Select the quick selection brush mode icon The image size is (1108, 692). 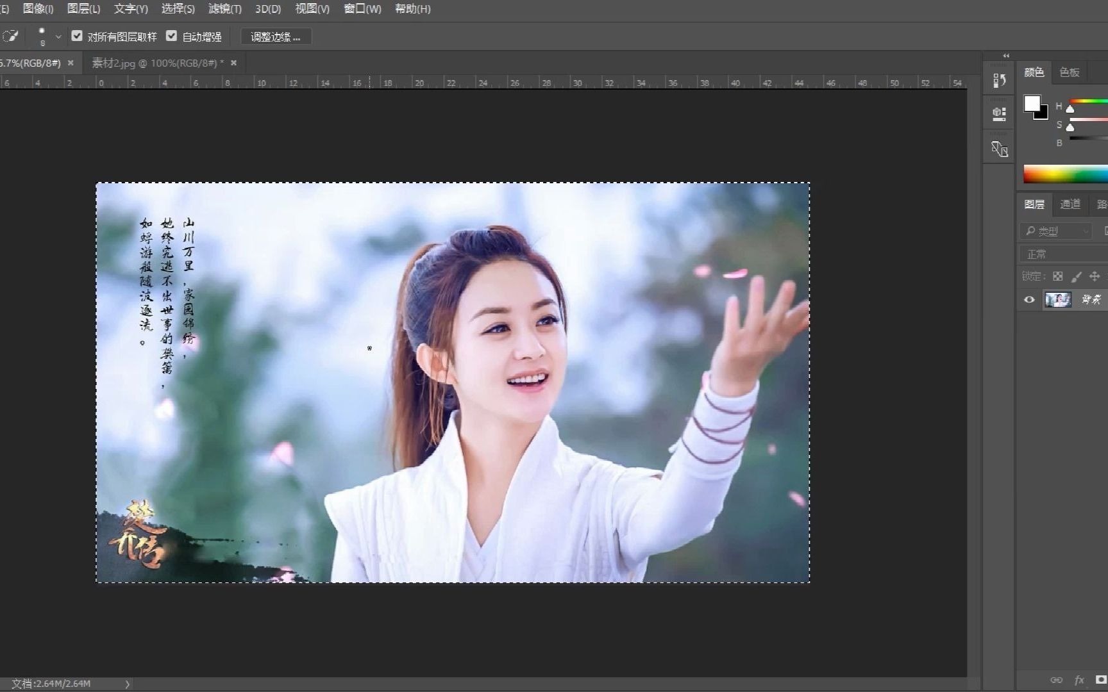11,37
